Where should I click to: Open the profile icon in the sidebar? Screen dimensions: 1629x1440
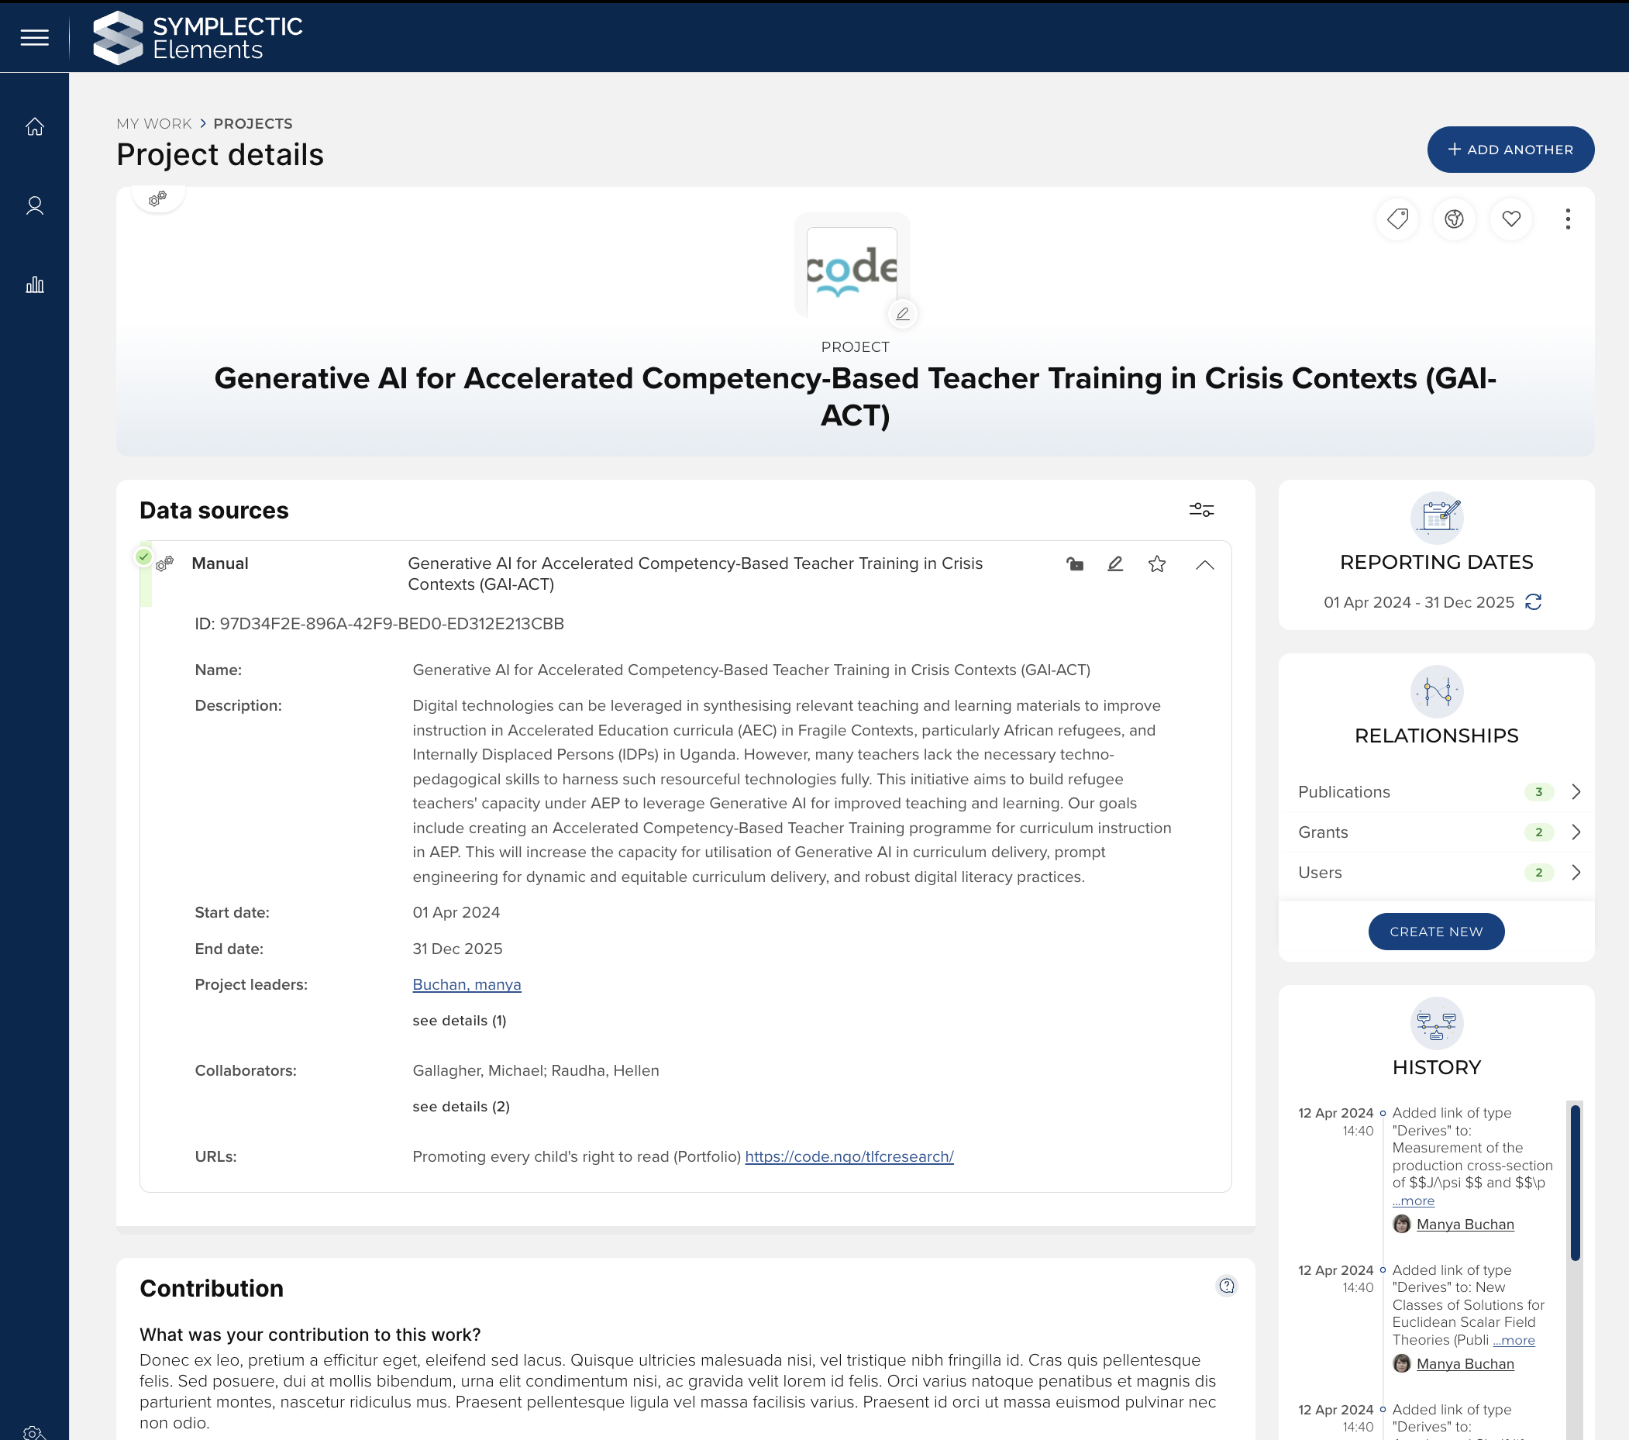(34, 205)
